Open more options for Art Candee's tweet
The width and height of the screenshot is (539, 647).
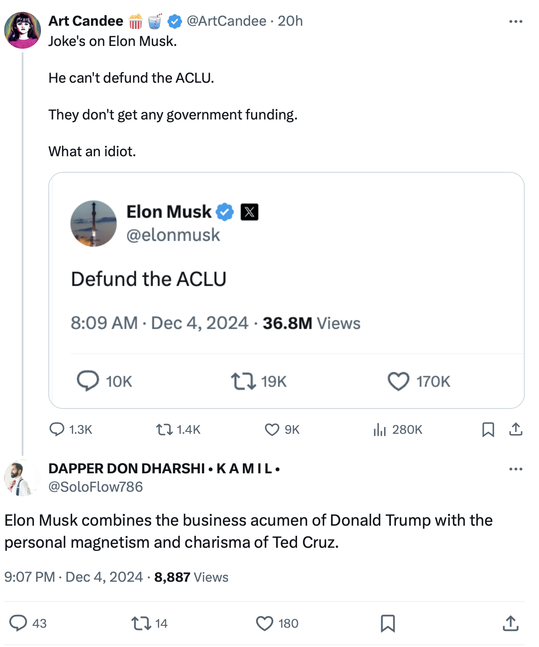tap(516, 22)
